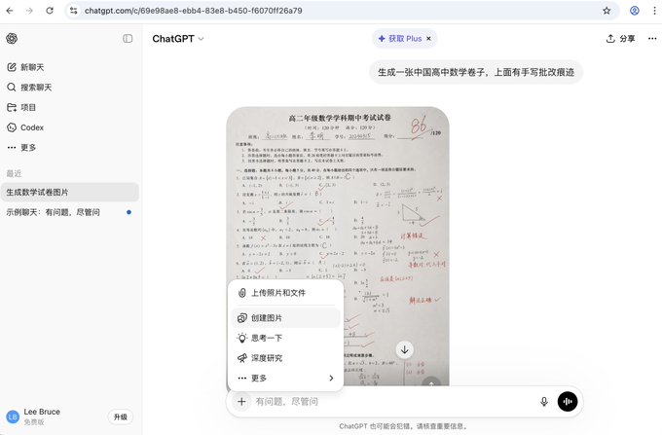Start a new chat via 新聊天
The image size is (662, 435).
25,67
